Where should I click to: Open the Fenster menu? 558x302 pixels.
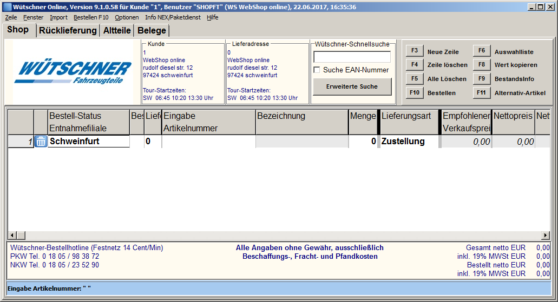[x=33, y=17]
